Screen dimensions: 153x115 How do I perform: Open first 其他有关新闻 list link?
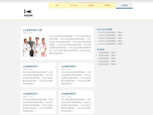point(108,53)
